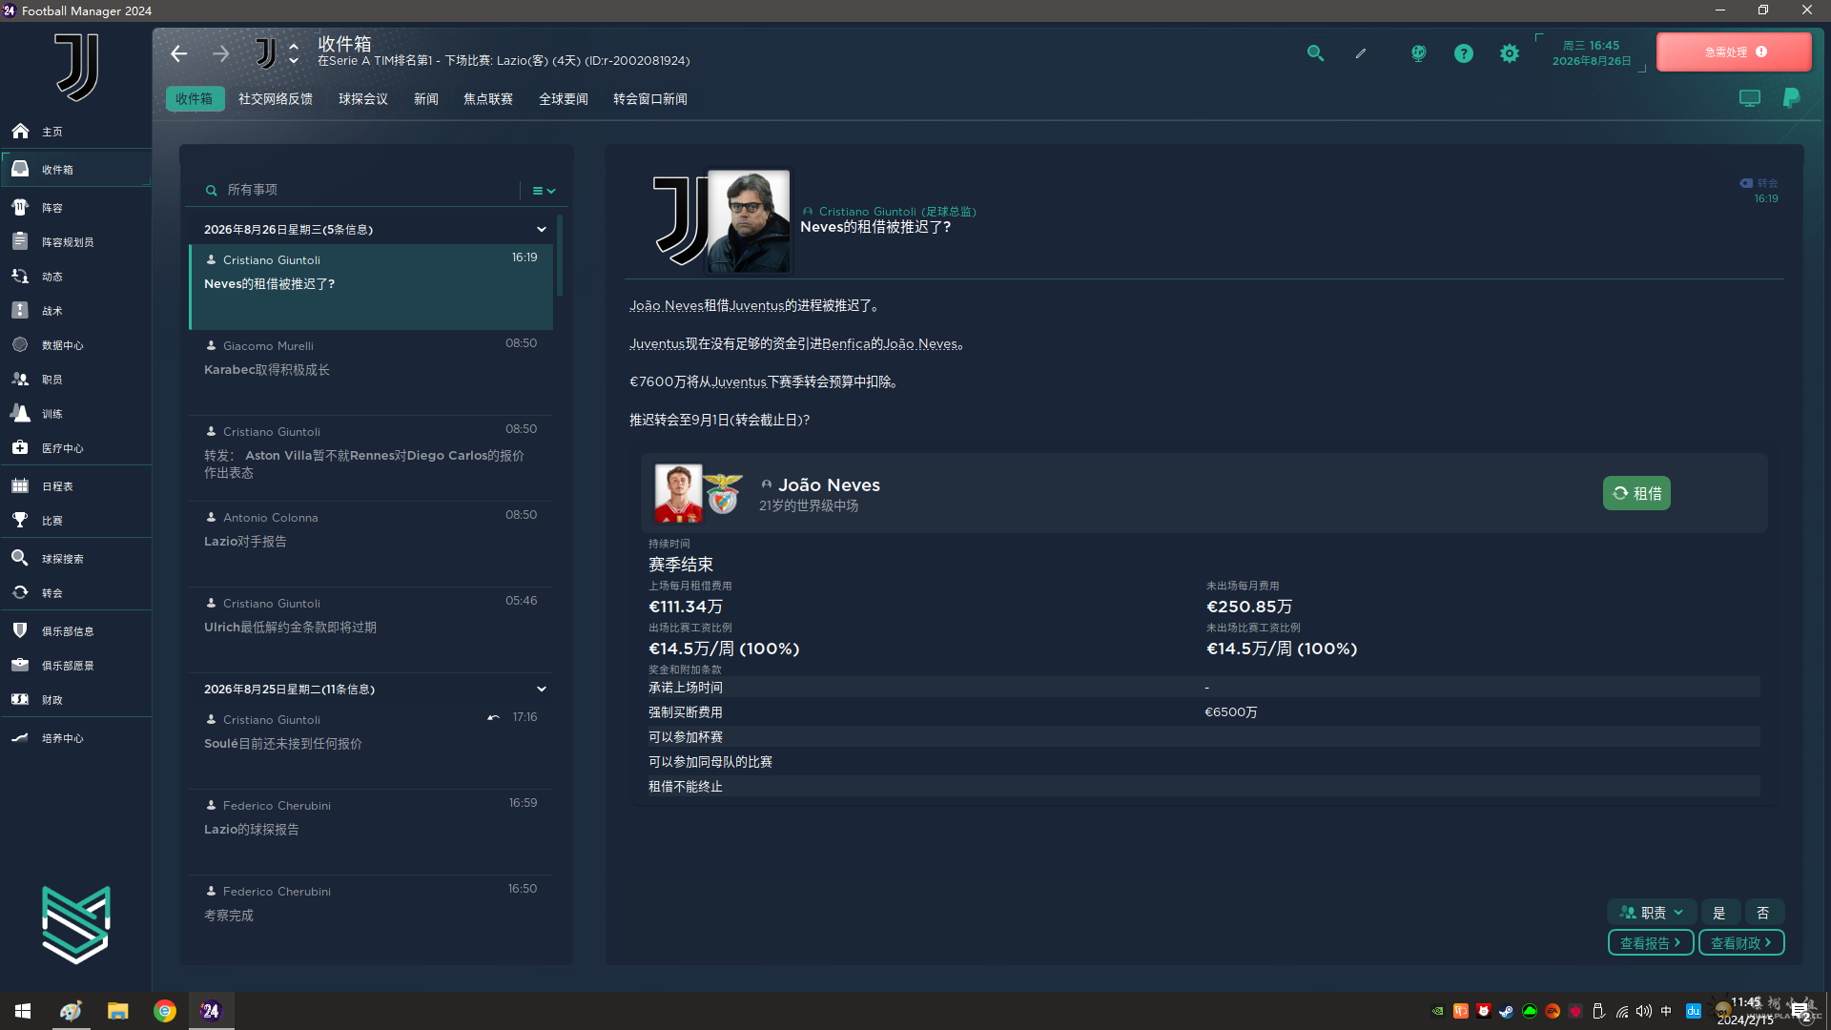This screenshot has height=1030, width=1831.
Task: Click the monitor display icon
Action: 1750,98
